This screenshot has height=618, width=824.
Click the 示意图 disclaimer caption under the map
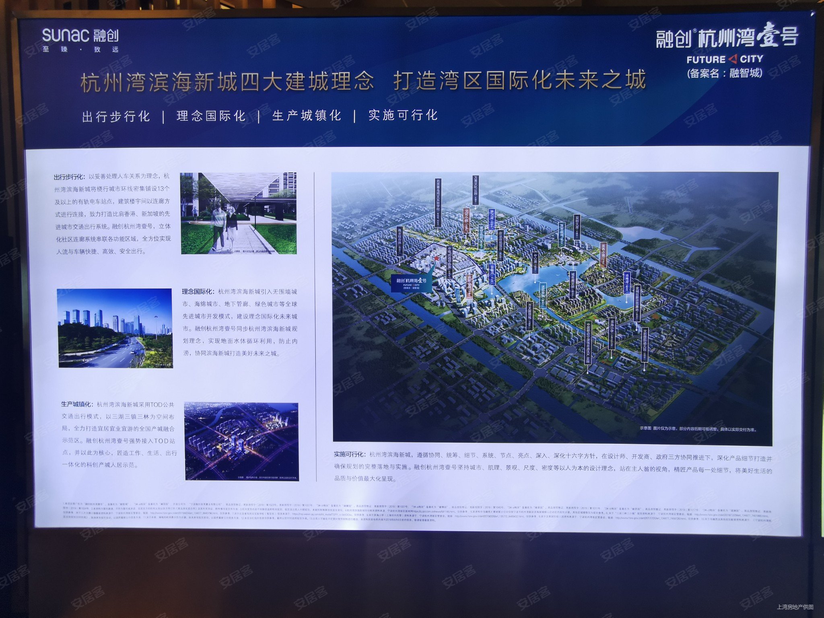tap(698, 429)
